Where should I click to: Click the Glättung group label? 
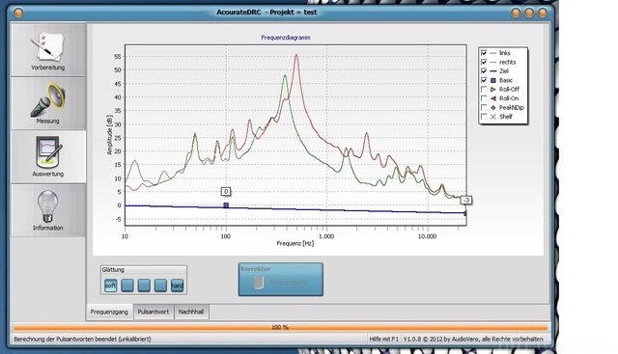(x=113, y=270)
